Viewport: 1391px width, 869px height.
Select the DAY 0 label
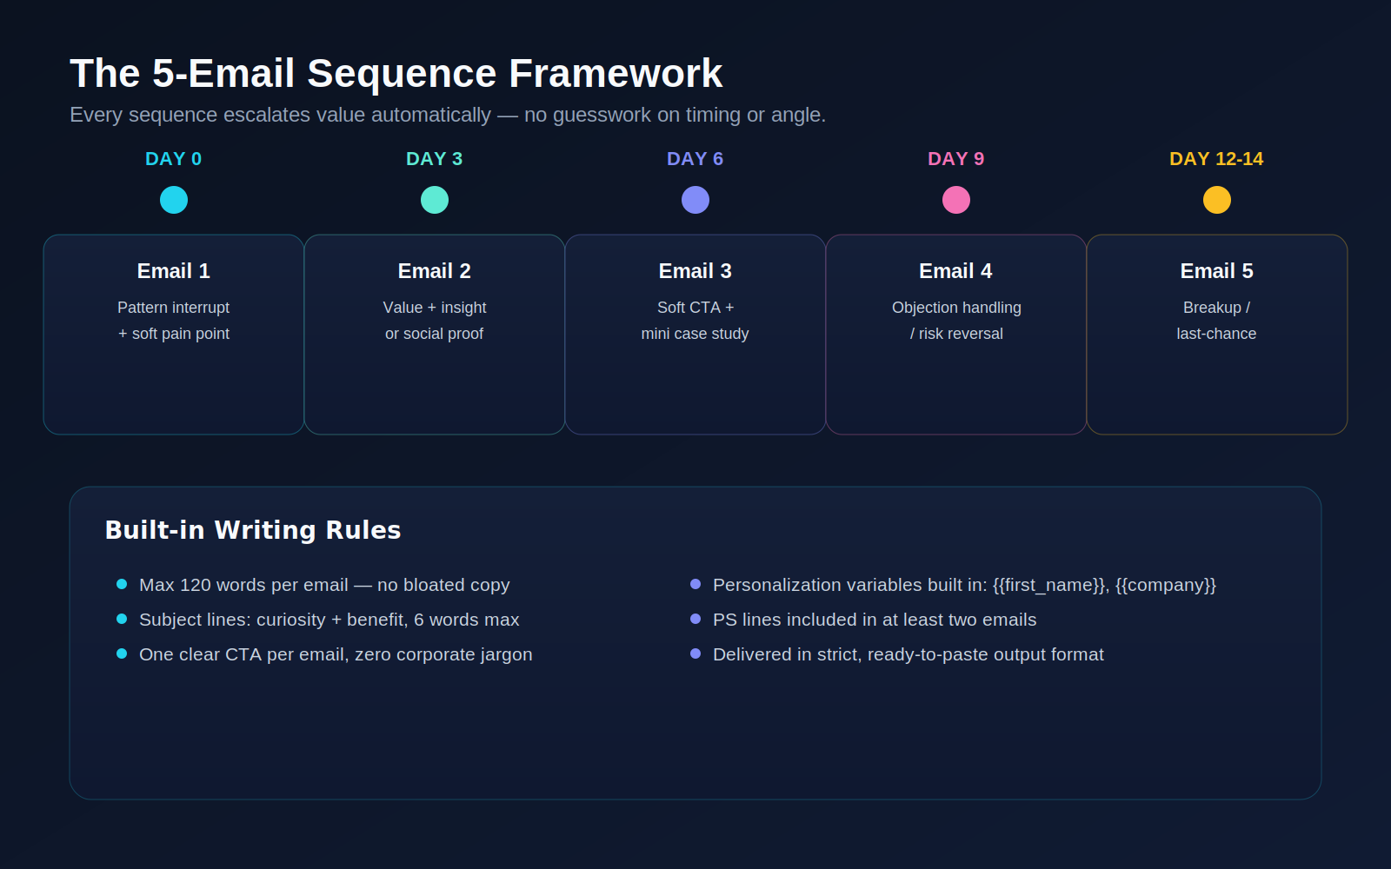tap(174, 159)
